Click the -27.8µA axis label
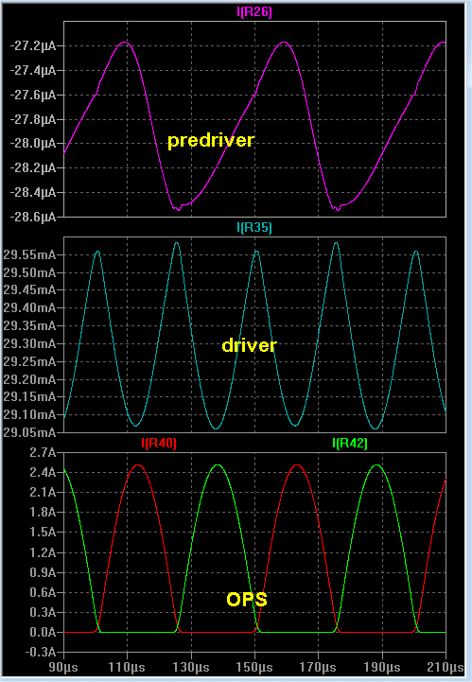 (33, 119)
